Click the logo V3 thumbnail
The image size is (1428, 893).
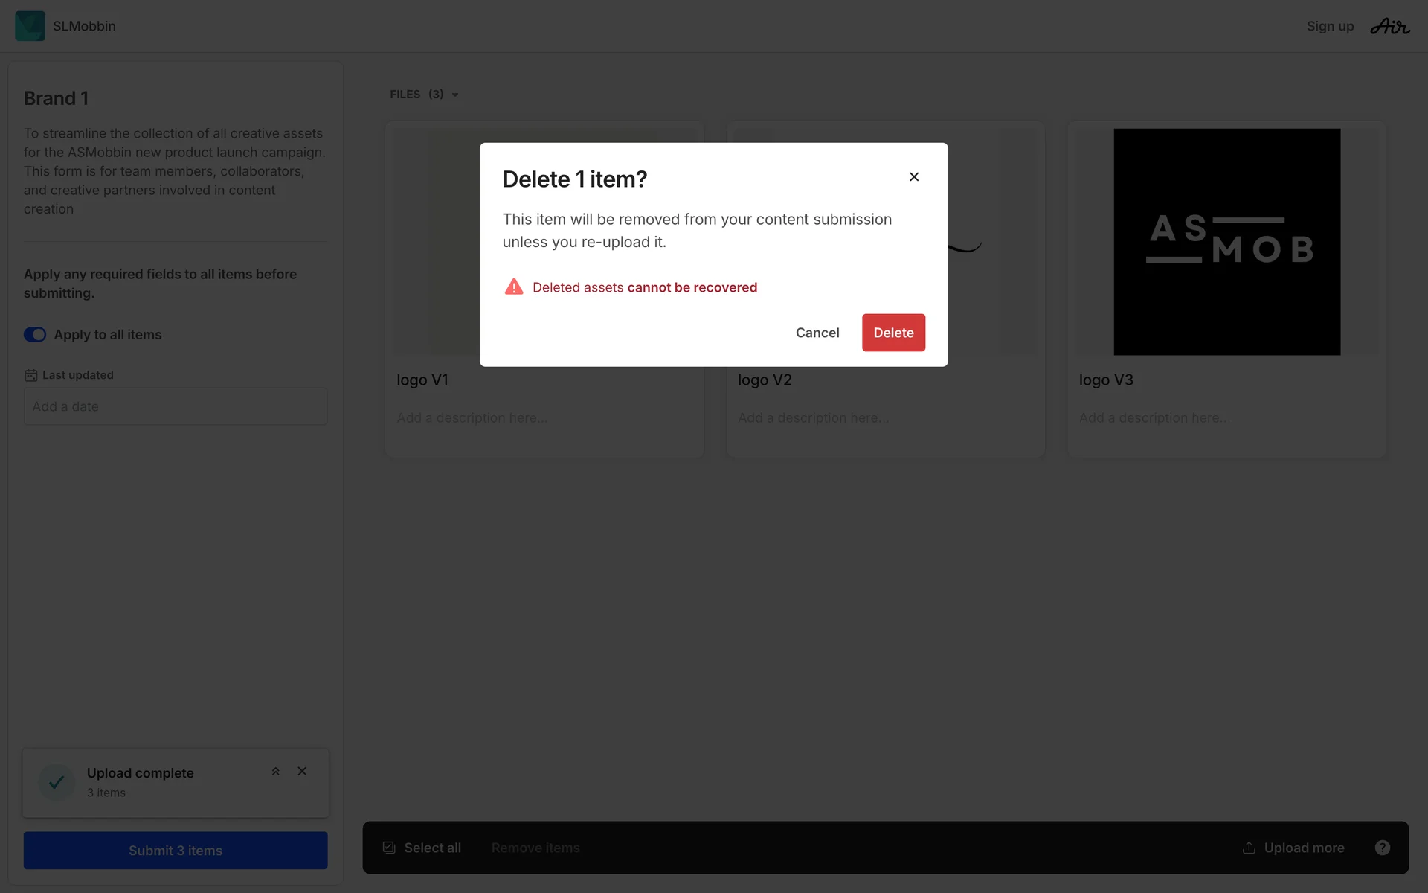tap(1226, 242)
